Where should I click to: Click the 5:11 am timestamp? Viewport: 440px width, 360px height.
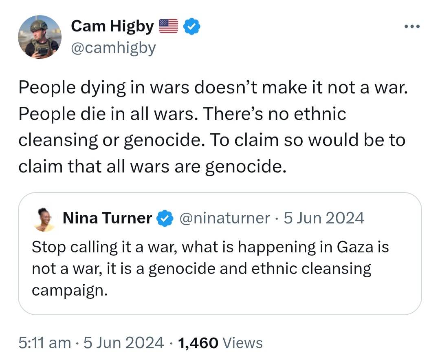click(45, 343)
